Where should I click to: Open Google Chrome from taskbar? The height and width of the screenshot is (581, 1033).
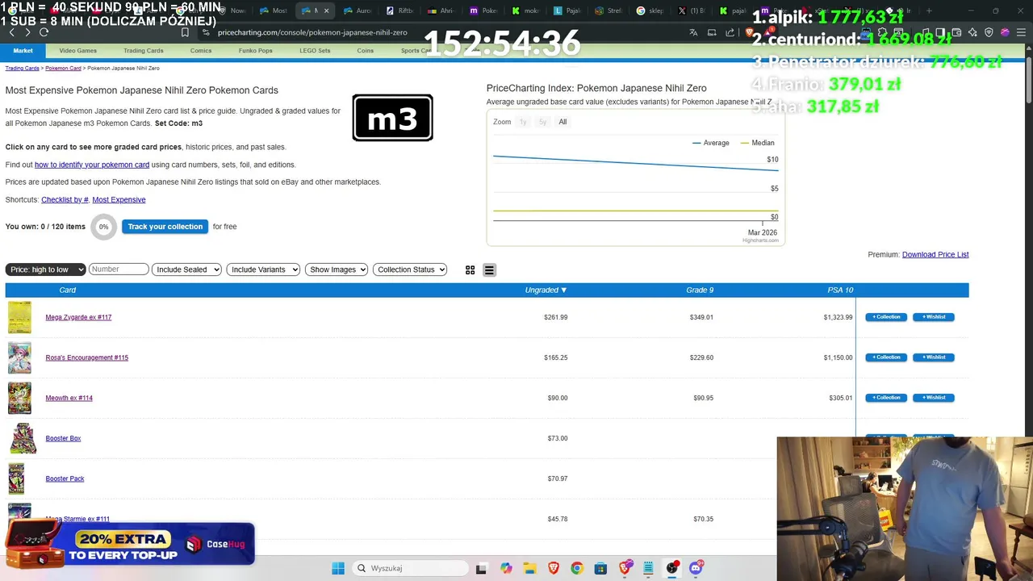[x=576, y=568]
